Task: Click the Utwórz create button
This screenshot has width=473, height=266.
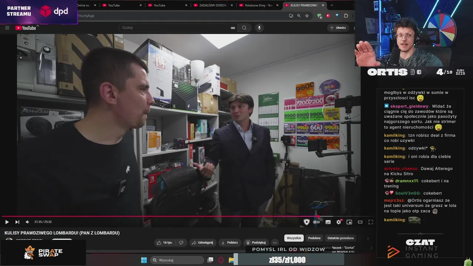Action: coord(338,28)
